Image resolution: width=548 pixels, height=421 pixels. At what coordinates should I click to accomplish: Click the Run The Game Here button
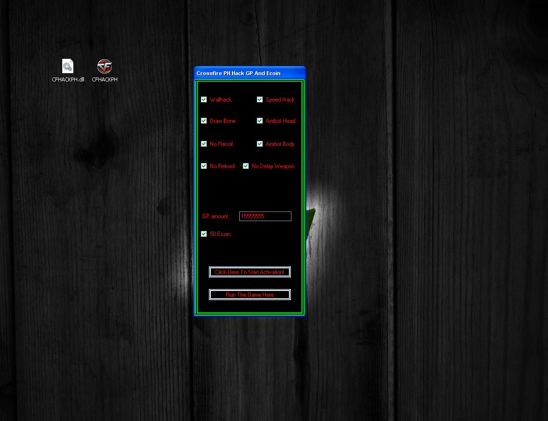249,295
